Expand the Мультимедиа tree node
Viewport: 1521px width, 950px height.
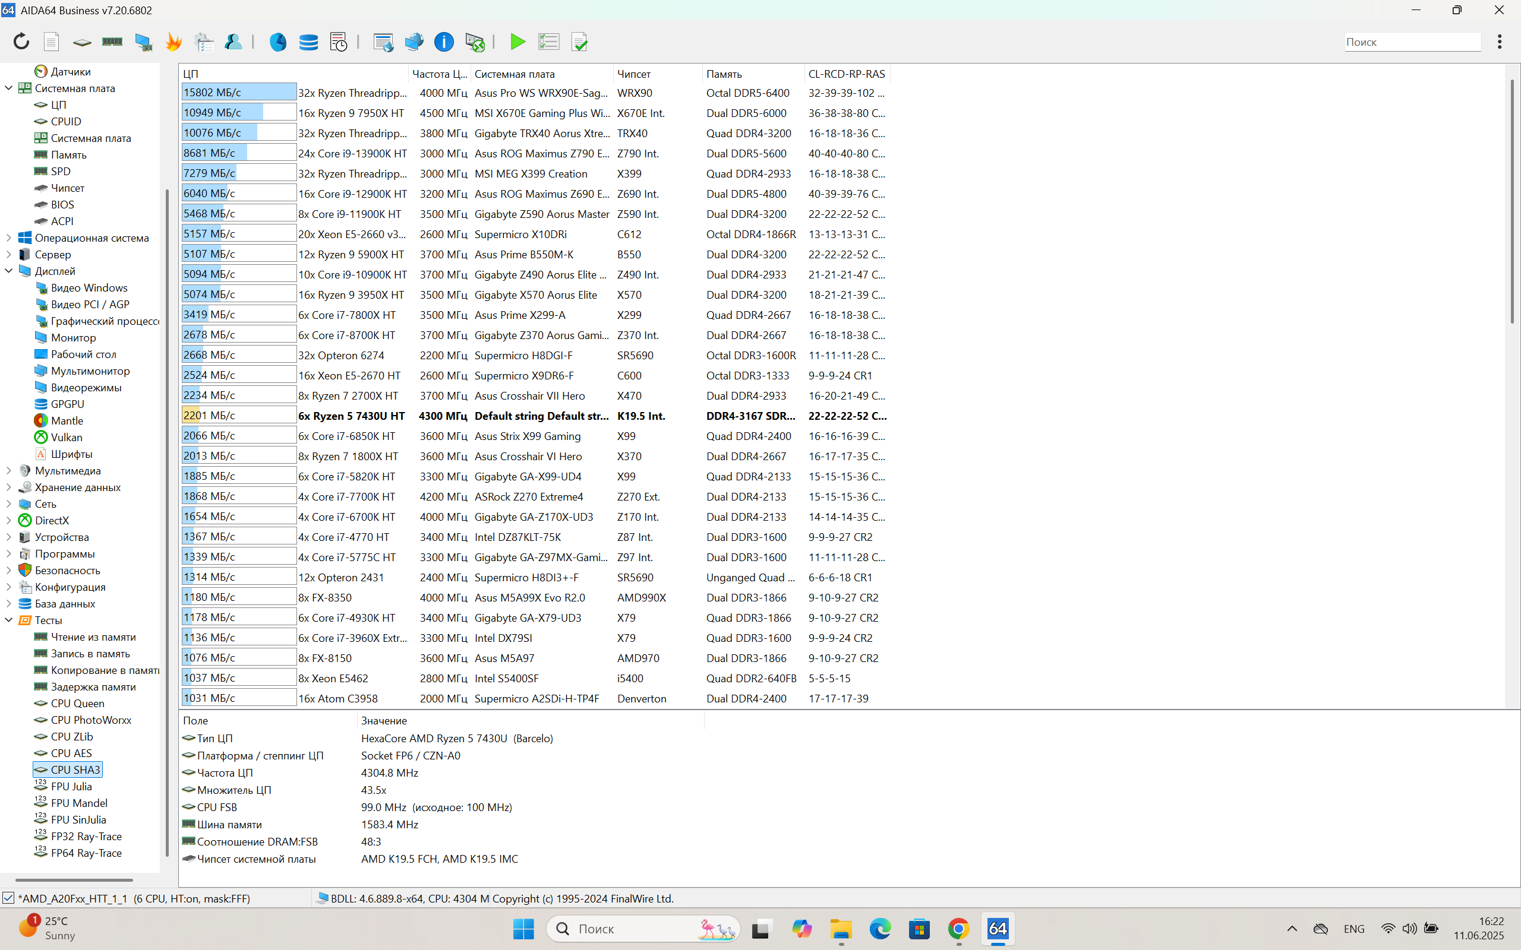[9, 471]
